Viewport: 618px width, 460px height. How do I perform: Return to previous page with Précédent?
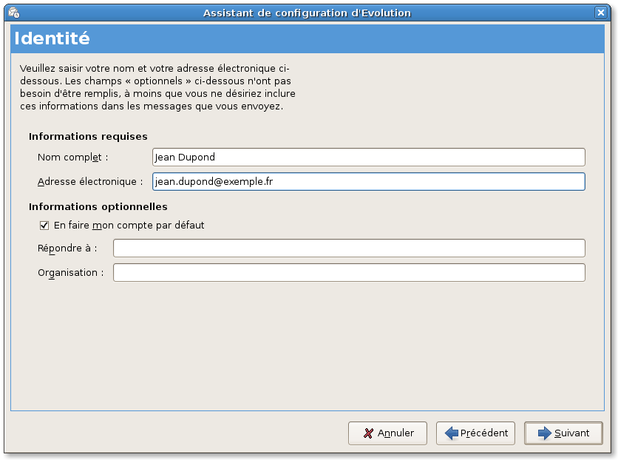(x=475, y=433)
